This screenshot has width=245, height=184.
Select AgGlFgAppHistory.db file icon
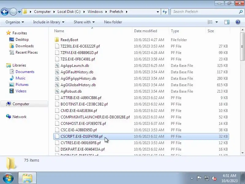pos(57,79)
